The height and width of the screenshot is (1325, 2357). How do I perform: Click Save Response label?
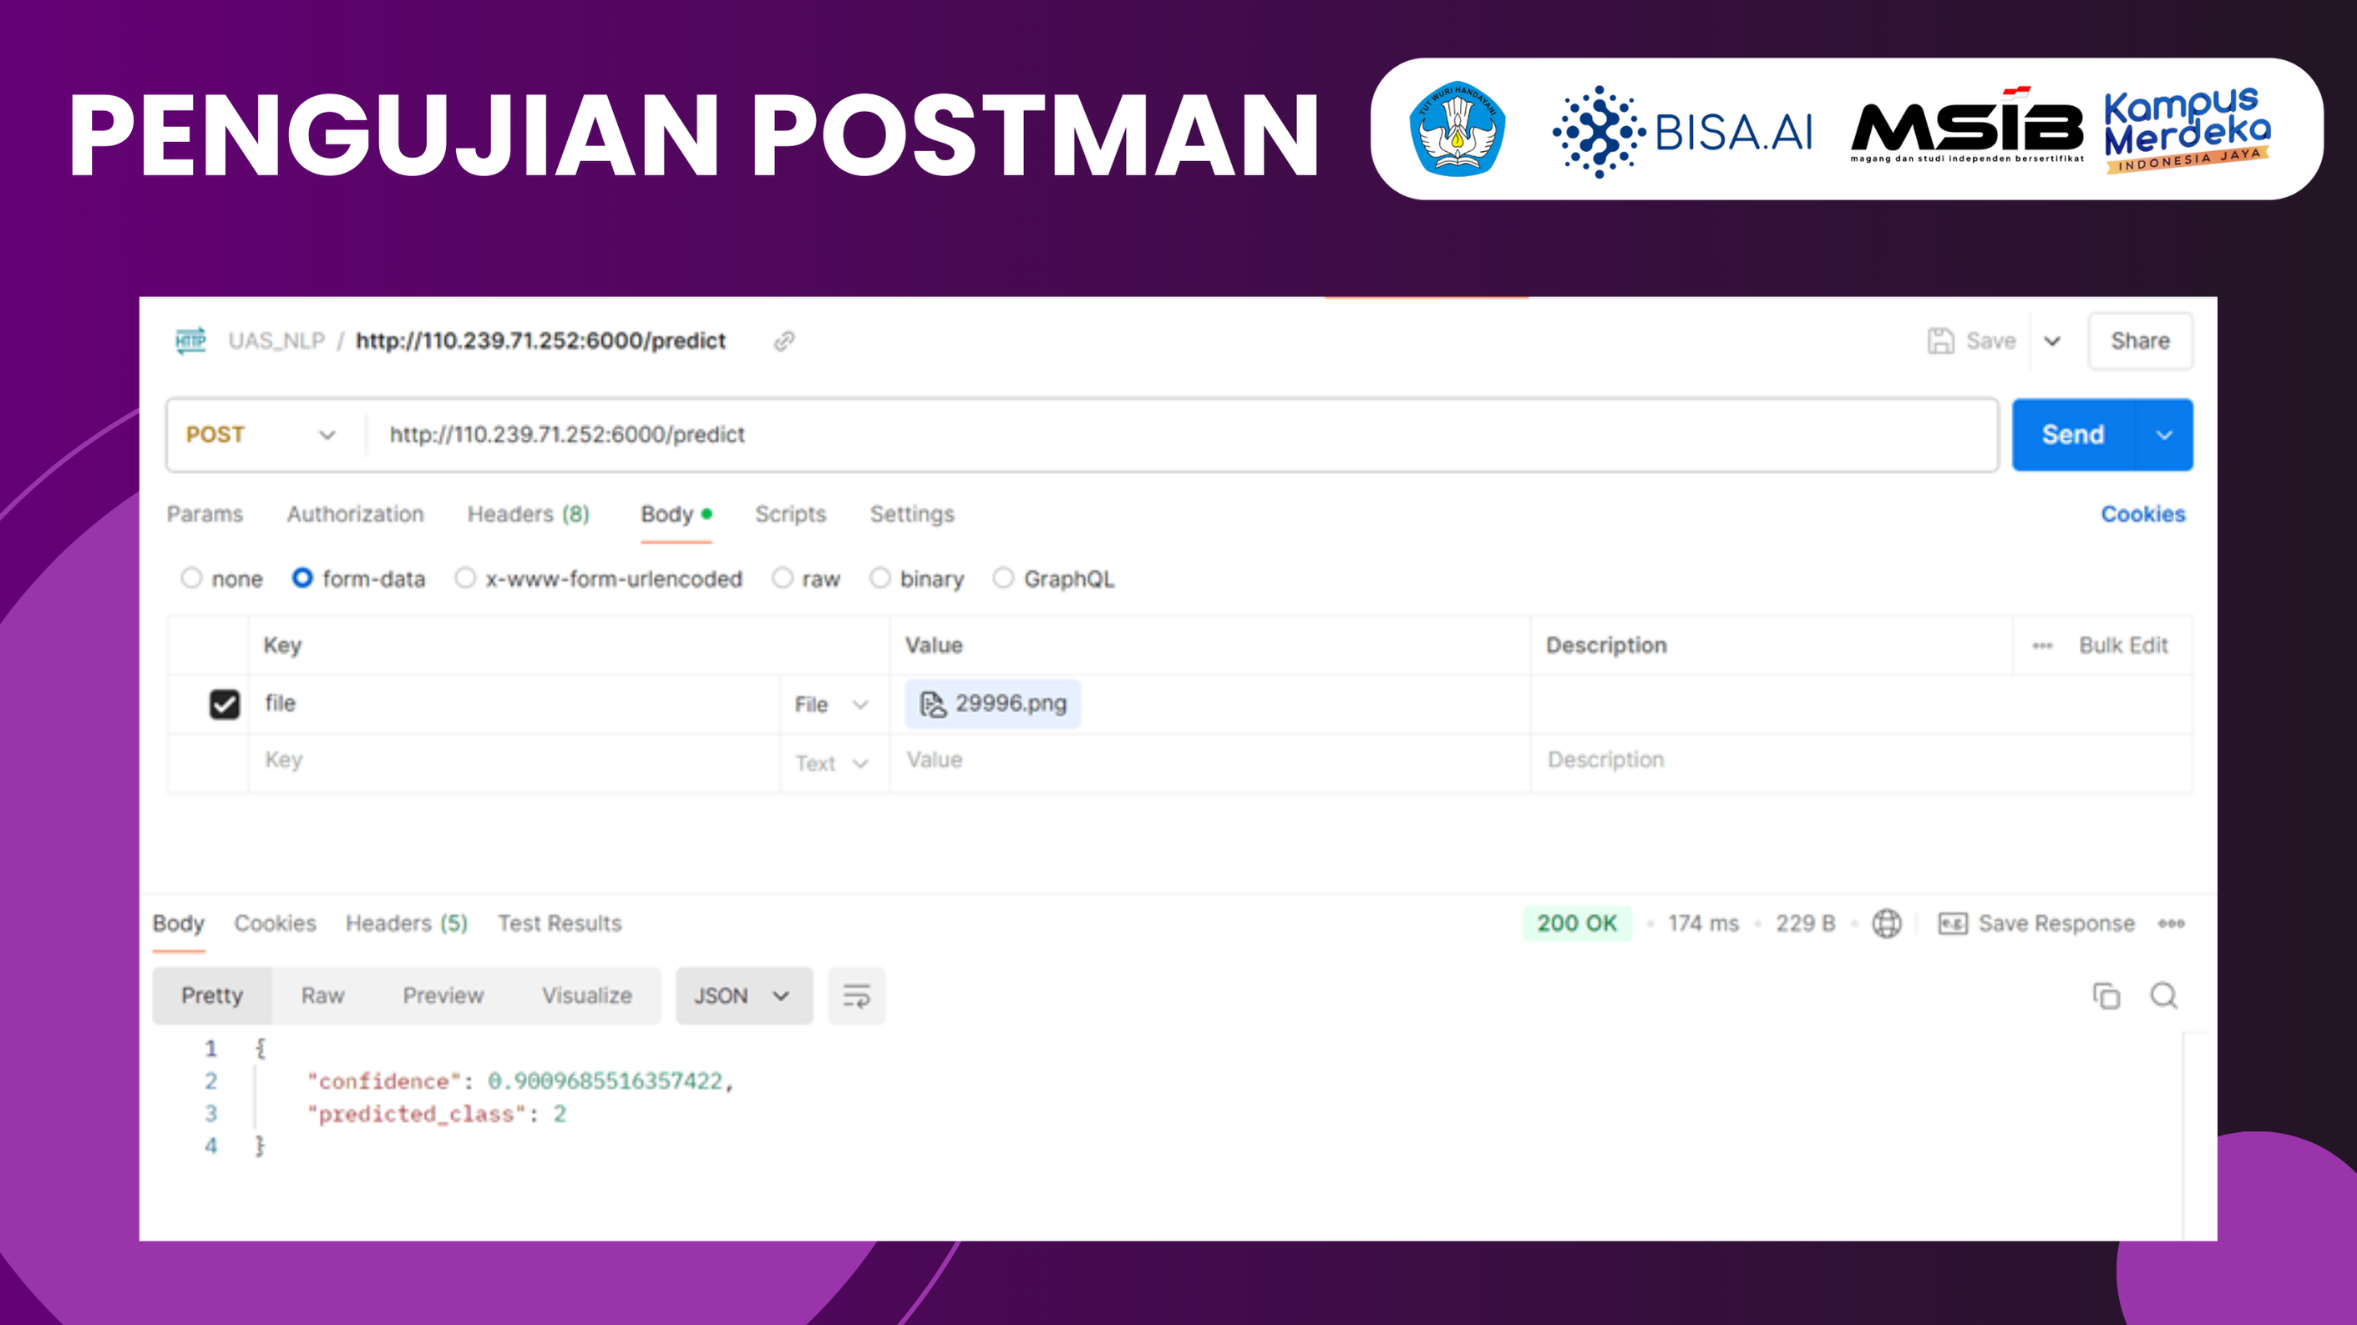click(x=2056, y=923)
